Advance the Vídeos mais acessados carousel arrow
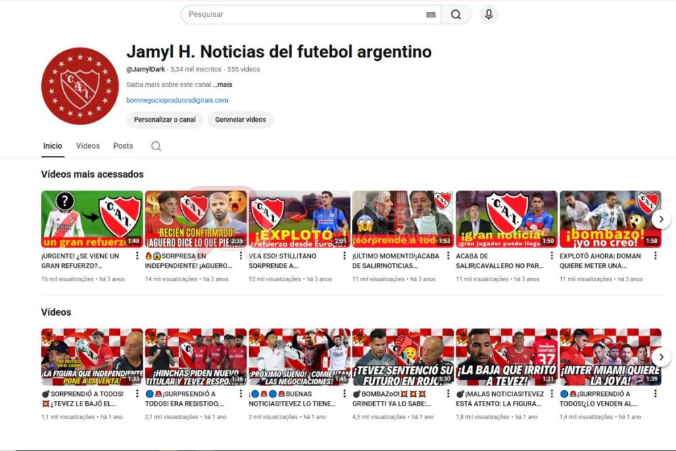 (x=661, y=218)
